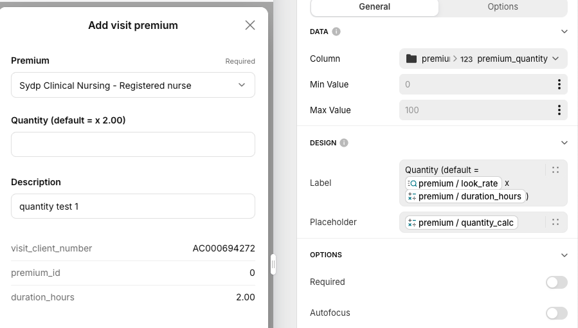Collapse the OPTIONS section

point(564,255)
